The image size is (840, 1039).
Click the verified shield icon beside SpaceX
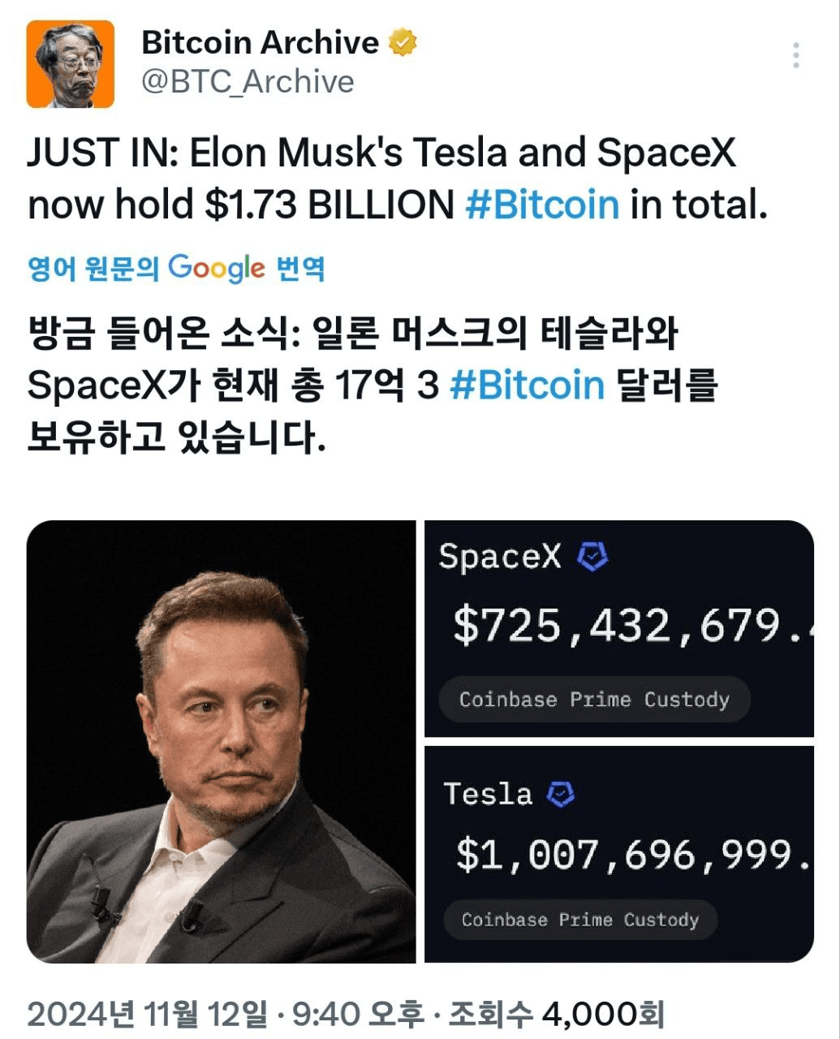pyautogui.click(x=592, y=557)
